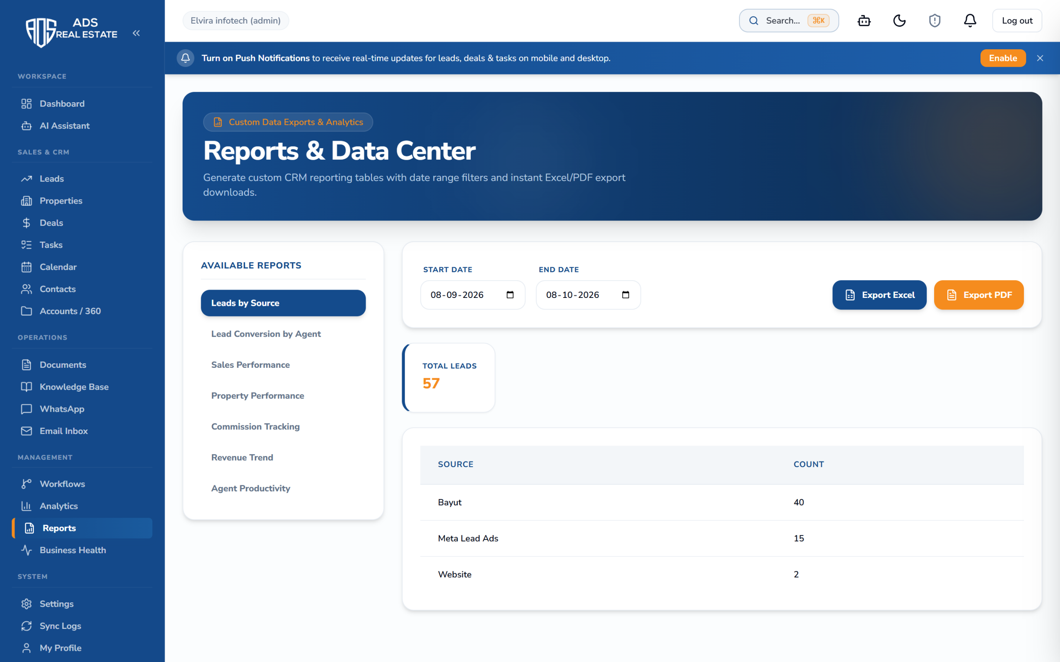Viewport: 1060px width, 662px height.
Task: Open the Start Date calendar picker
Action: (510, 295)
